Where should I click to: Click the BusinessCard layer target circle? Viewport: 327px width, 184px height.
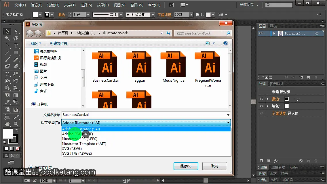[317, 33]
